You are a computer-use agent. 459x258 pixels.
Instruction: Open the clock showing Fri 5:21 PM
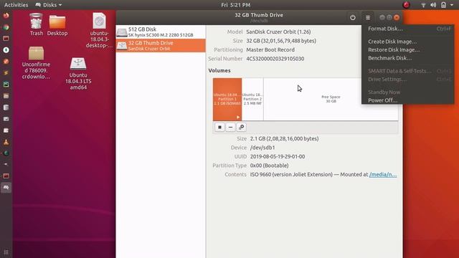coord(236,5)
